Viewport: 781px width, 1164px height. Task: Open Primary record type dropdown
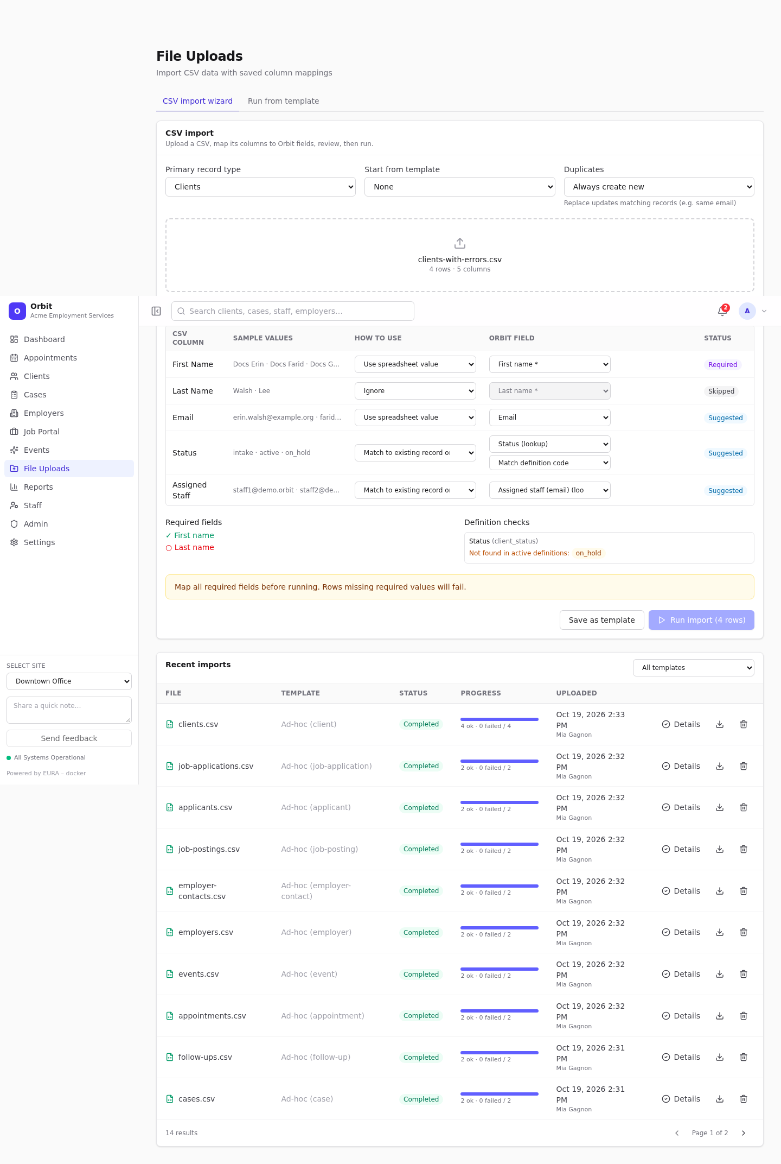point(260,187)
